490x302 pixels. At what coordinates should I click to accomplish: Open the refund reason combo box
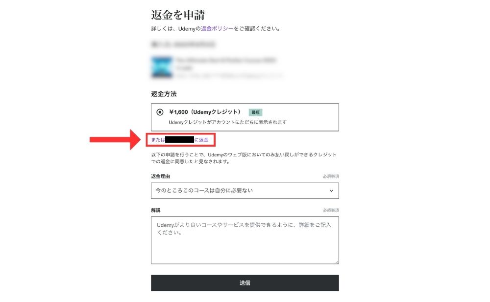click(x=245, y=191)
